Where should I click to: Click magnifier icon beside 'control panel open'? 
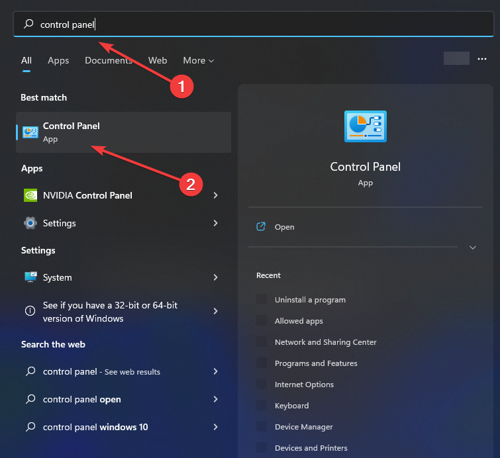[x=30, y=398]
